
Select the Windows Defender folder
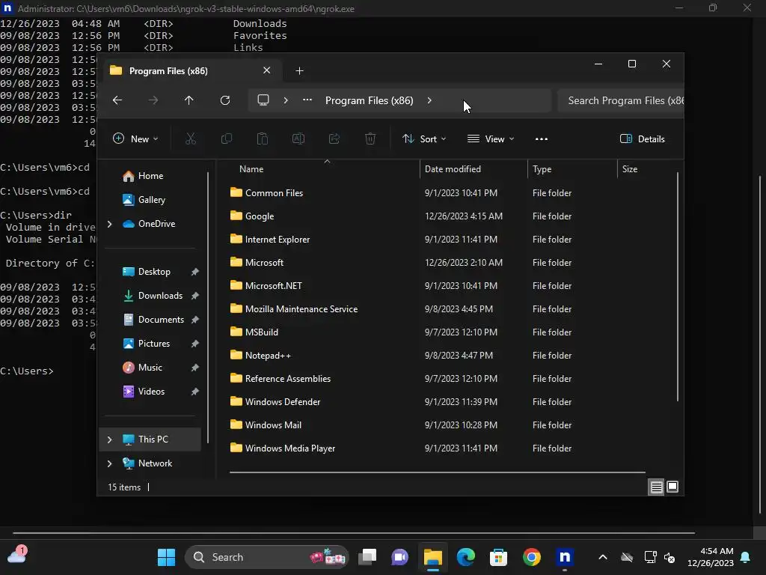[x=283, y=402]
